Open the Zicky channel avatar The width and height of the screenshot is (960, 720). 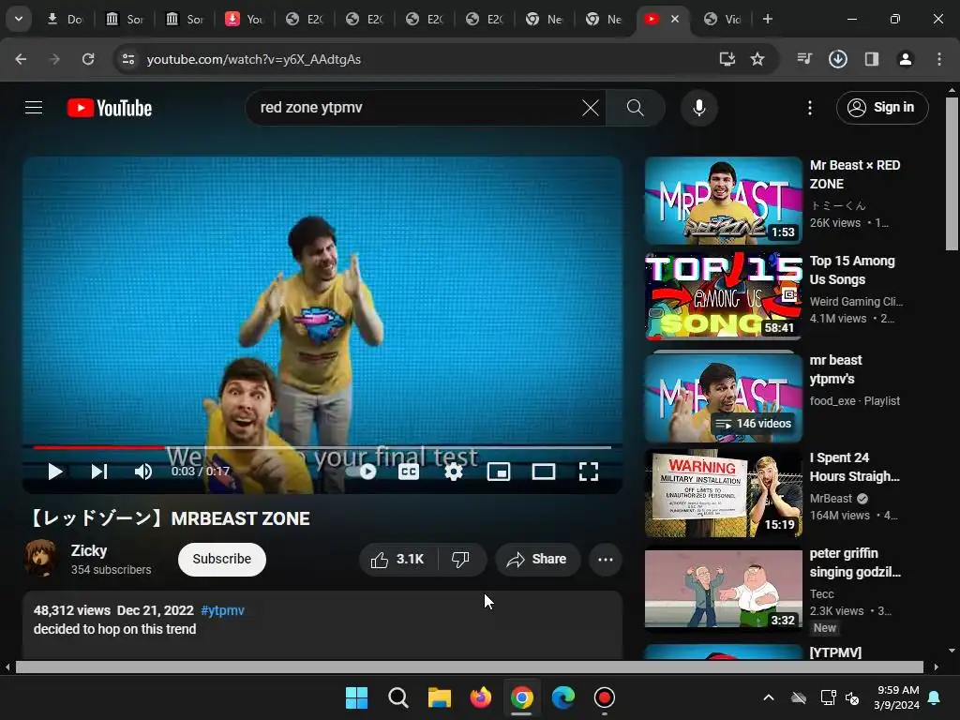pyautogui.click(x=41, y=559)
